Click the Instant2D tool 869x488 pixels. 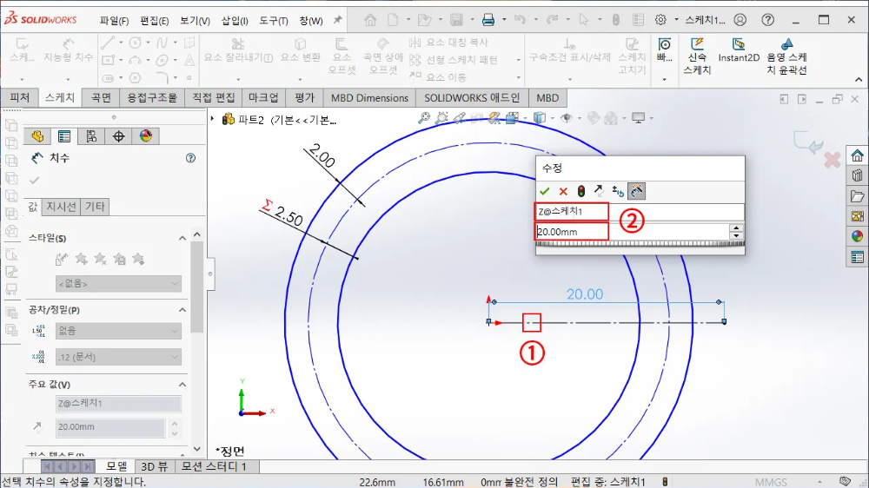point(738,49)
